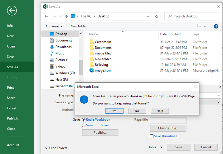Viewport: 223px width, 154px height.
Task: Open the change view icon
Action: (x=199, y=26)
